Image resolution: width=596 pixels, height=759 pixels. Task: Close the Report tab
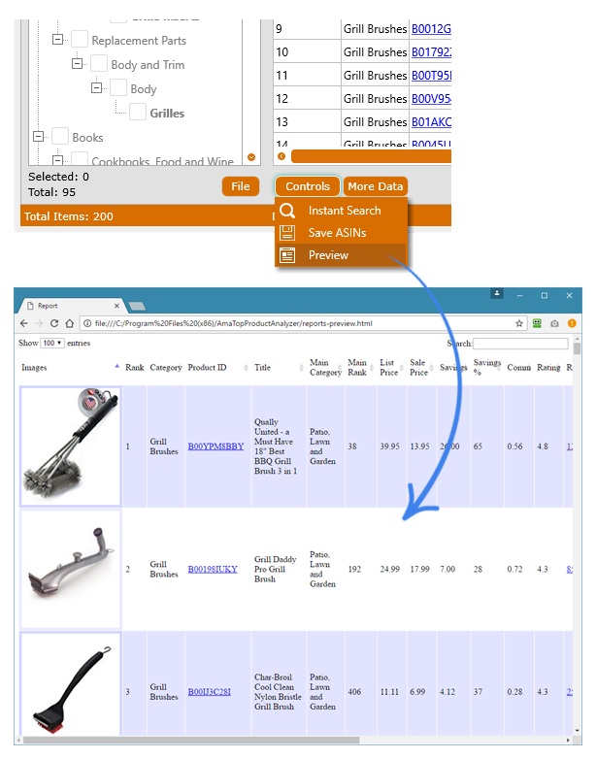[116, 306]
